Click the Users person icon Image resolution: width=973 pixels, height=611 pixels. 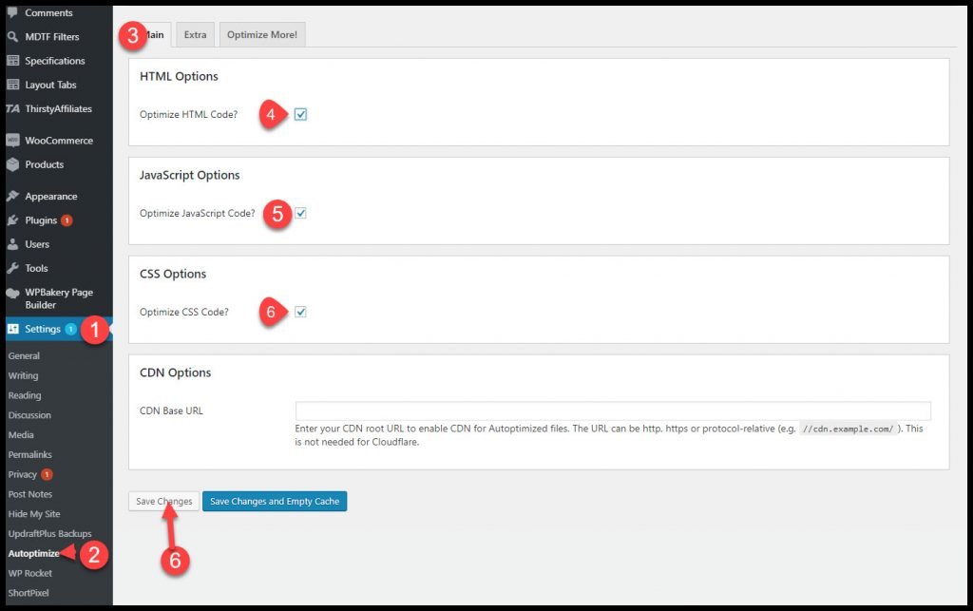(x=12, y=244)
